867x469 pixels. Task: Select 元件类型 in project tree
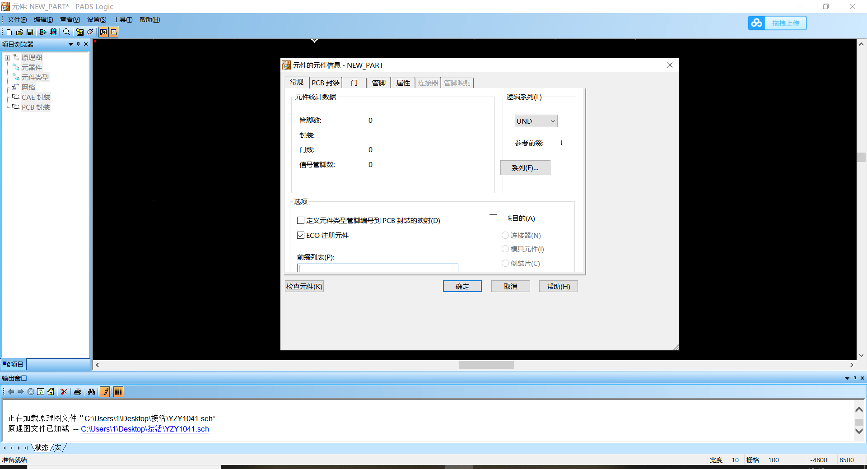pos(35,77)
